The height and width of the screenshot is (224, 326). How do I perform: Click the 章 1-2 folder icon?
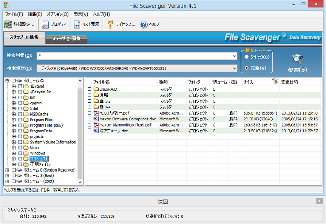[x=96, y=101]
